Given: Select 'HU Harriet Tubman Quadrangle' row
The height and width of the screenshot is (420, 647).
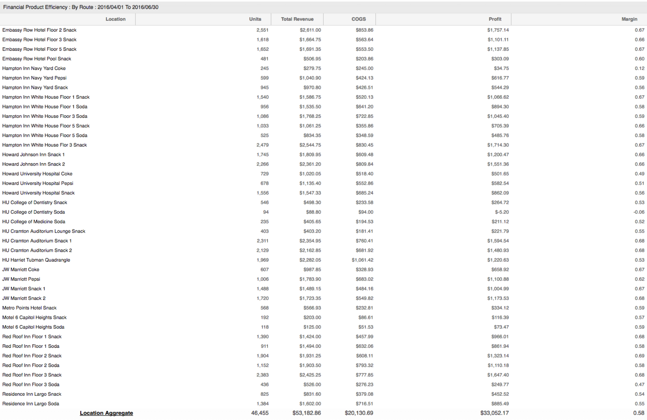Looking at the screenshot, I should 323,260.
